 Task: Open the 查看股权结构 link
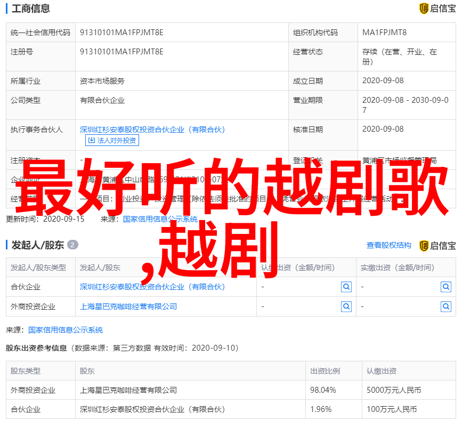click(388, 245)
